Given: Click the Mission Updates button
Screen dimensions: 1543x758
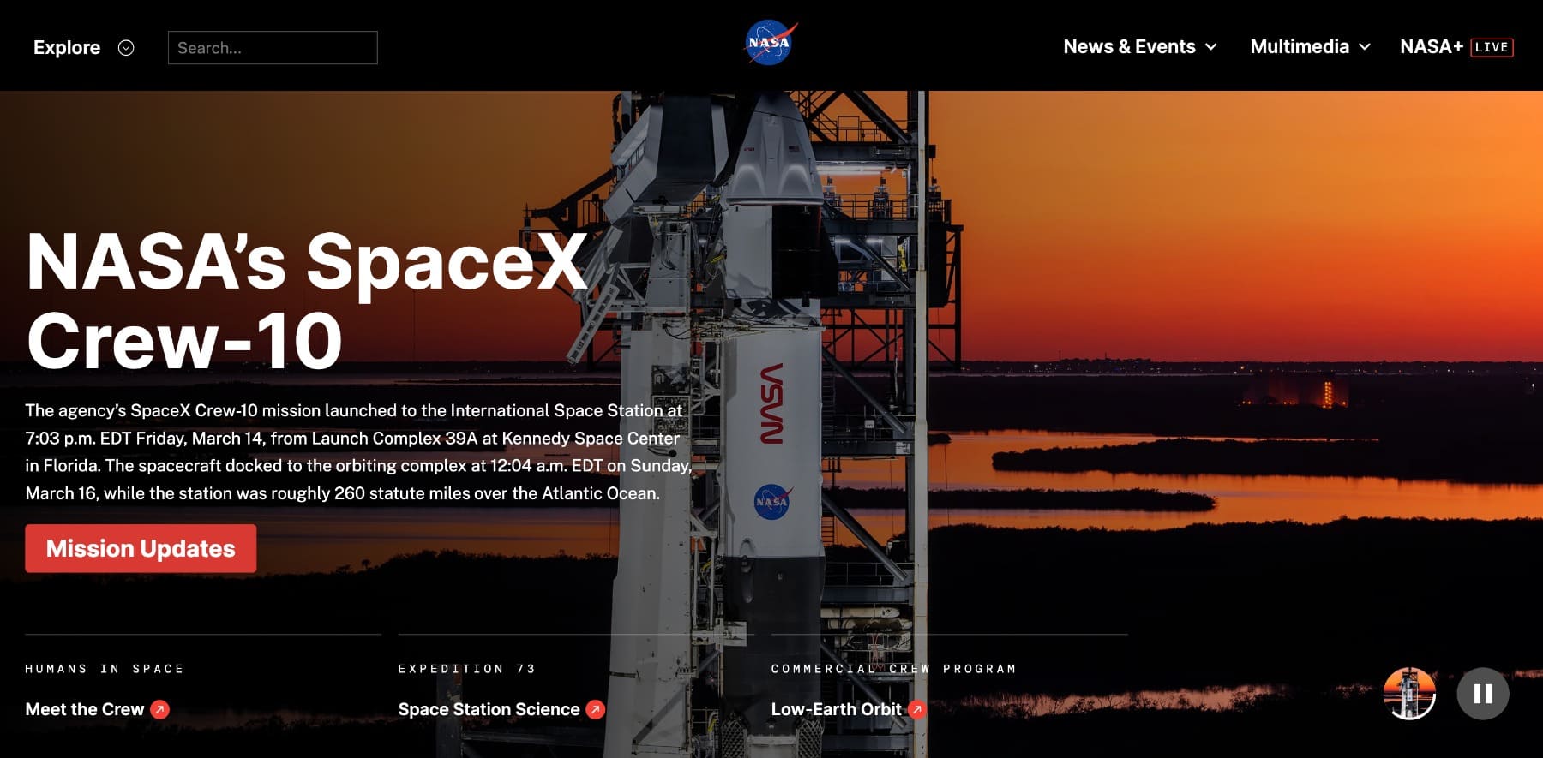Looking at the screenshot, I should pyautogui.click(x=141, y=548).
